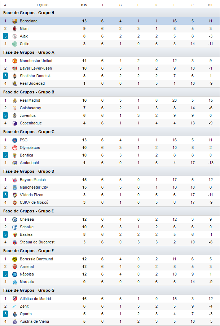Open the Manchester City team link

click(x=34, y=187)
